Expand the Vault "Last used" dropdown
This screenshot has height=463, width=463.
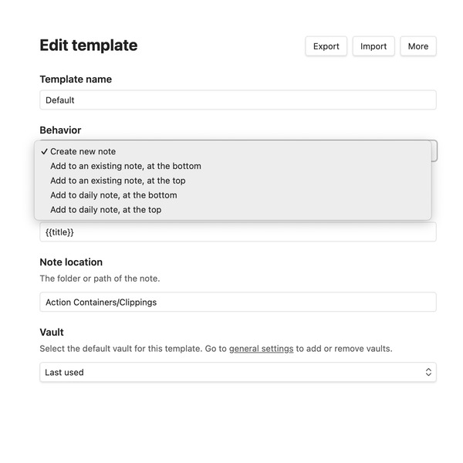238,372
